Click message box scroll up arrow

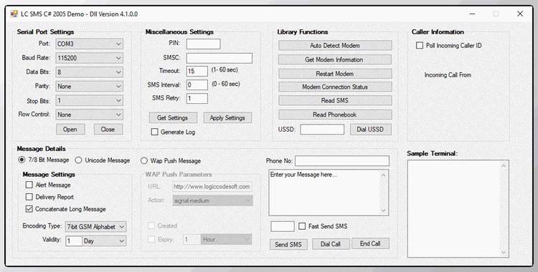384,175
